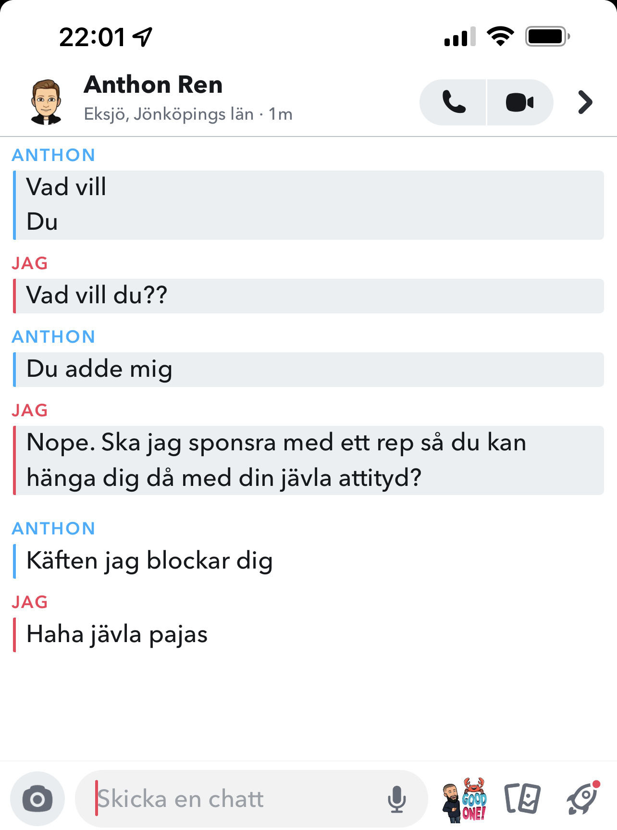Select the 'Vad vill Du' message
The height and width of the screenshot is (830, 617).
pos(308,205)
